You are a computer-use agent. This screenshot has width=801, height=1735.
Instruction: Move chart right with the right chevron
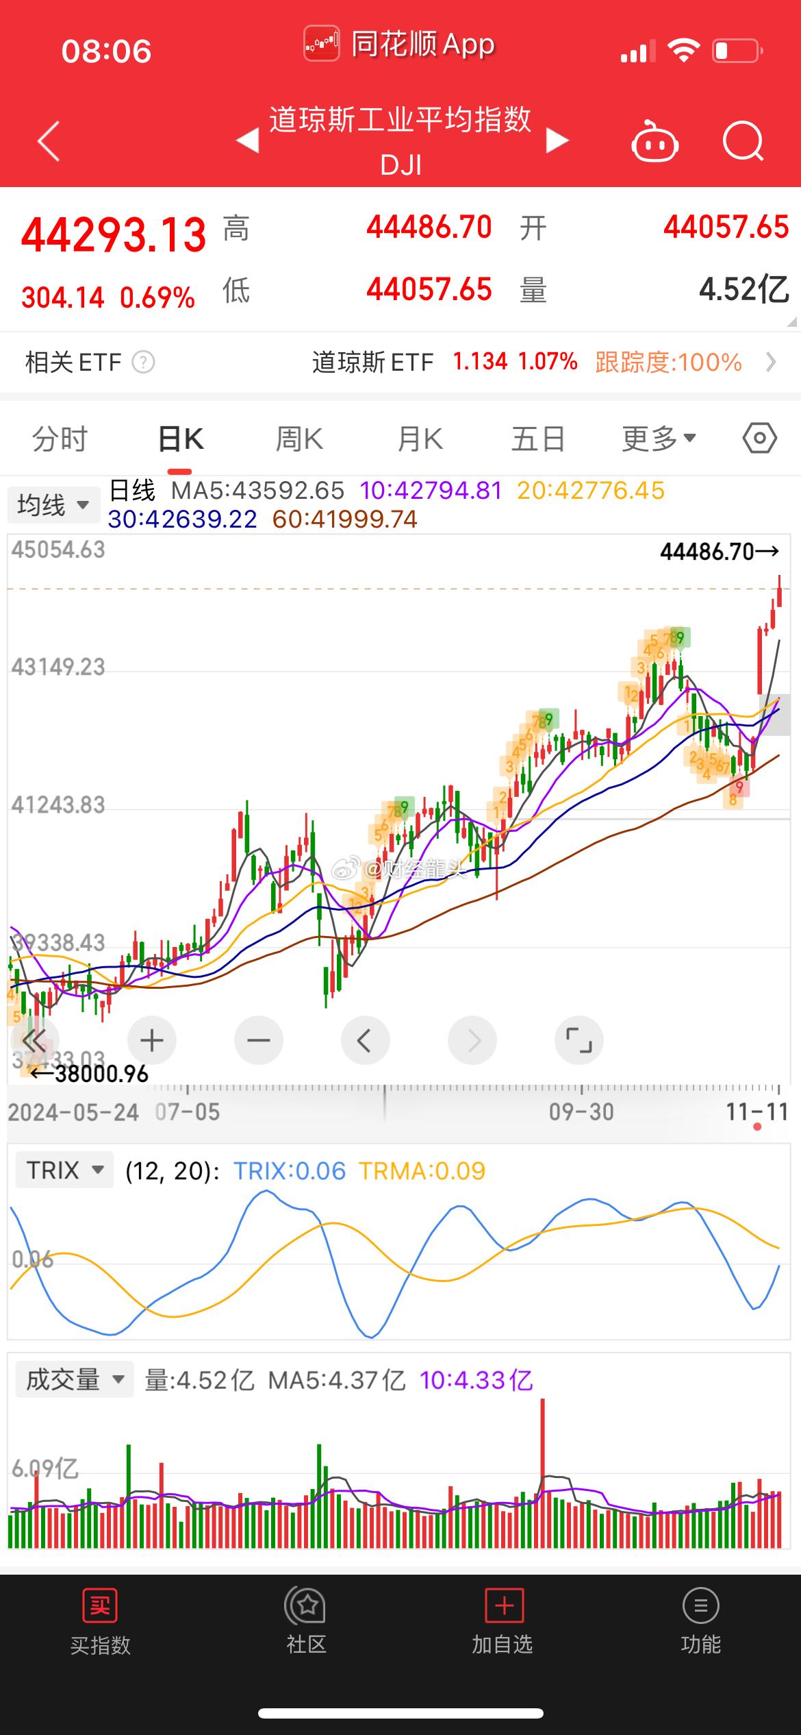pos(472,1040)
